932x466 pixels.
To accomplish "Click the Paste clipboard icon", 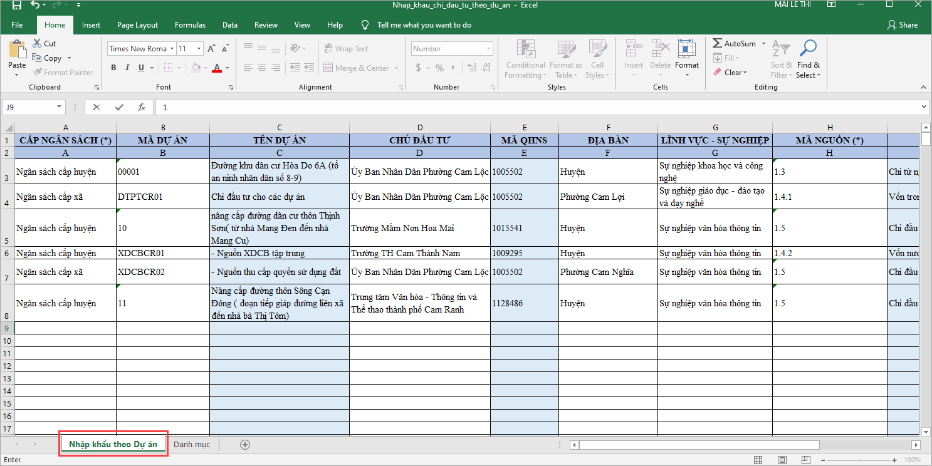I will [x=17, y=51].
